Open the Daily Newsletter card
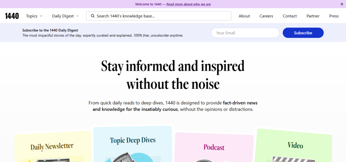The image size is (346, 162). [53, 146]
